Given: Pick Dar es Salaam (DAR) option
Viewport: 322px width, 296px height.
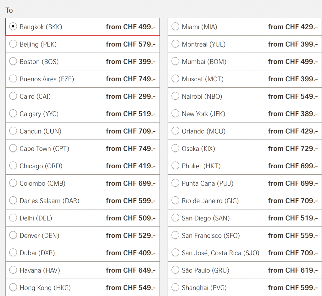Looking at the screenshot, I should tap(13, 200).
